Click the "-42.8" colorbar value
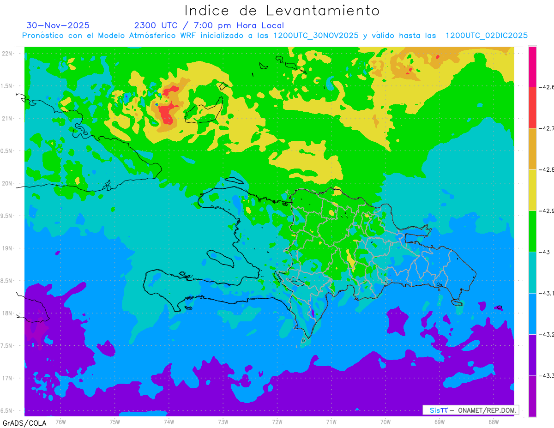The width and height of the screenshot is (554, 428). (x=546, y=169)
